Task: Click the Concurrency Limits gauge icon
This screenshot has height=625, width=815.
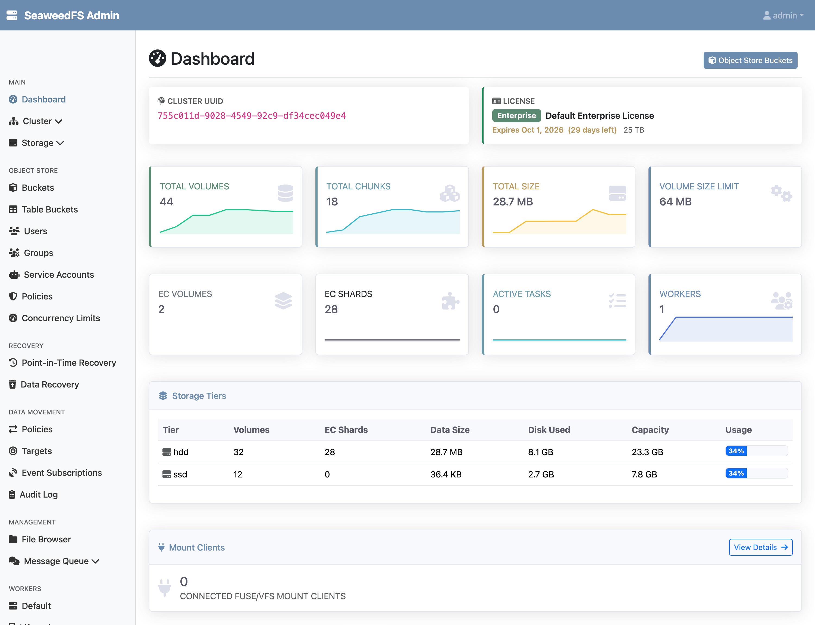Action: (13, 318)
